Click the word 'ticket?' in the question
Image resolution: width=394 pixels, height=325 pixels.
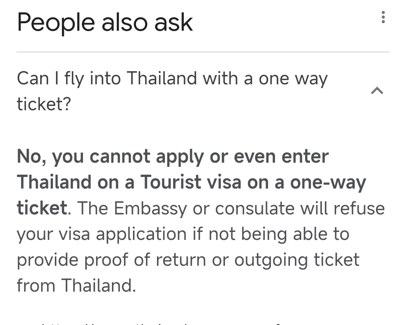coord(44,104)
